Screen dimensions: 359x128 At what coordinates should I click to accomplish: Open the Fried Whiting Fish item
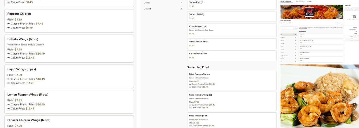pyautogui.click(x=232, y=120)
